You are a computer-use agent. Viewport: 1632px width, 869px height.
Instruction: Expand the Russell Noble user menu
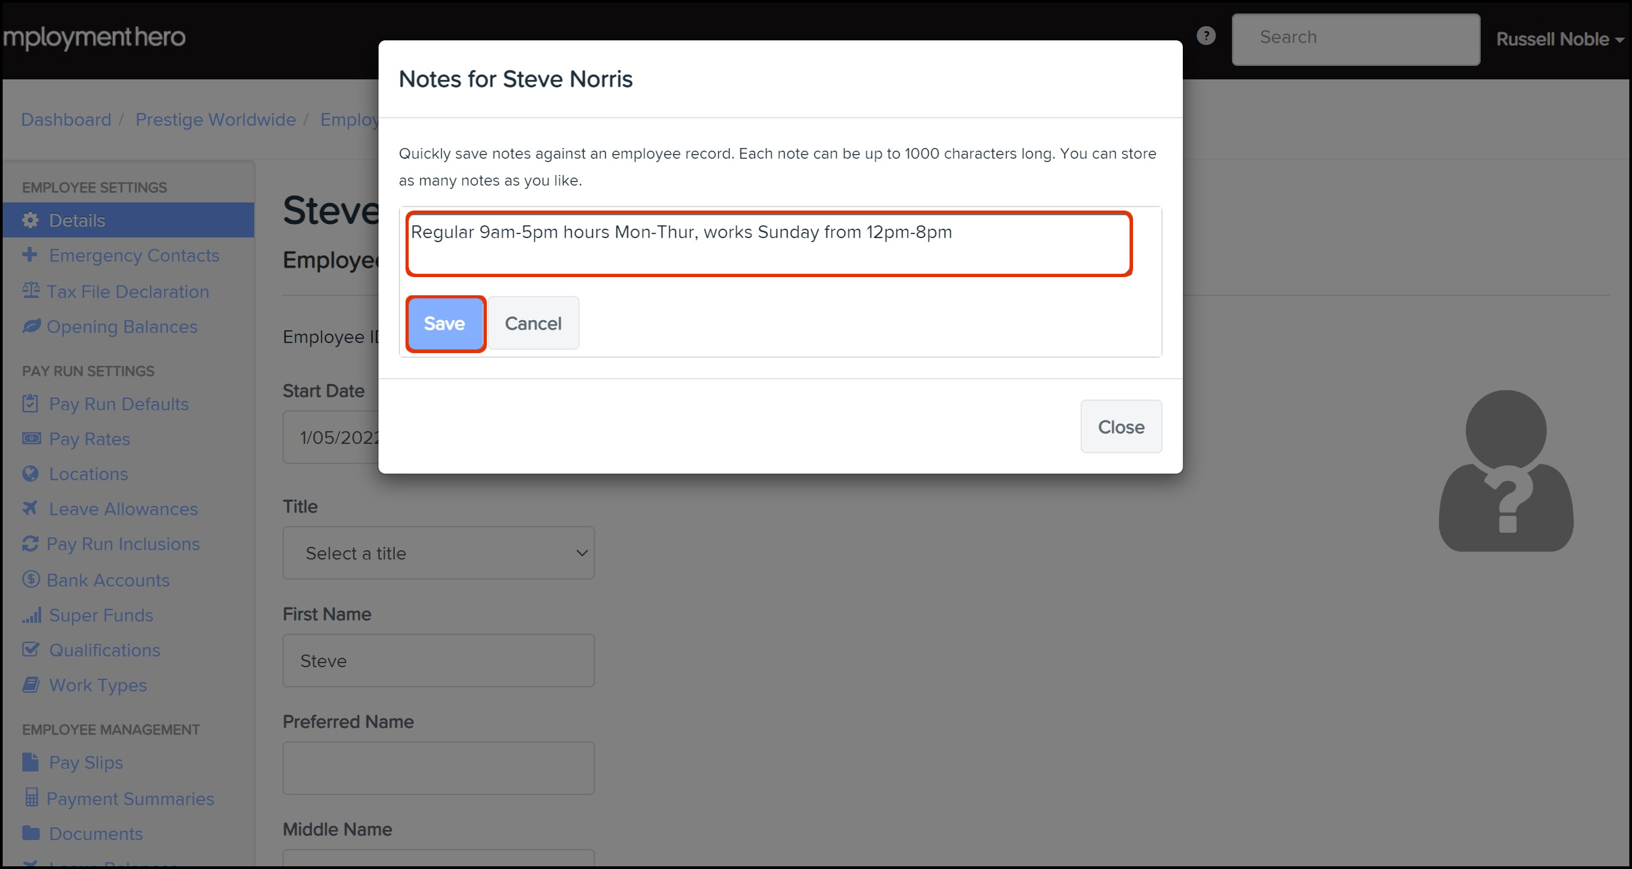pos(1559,39)
